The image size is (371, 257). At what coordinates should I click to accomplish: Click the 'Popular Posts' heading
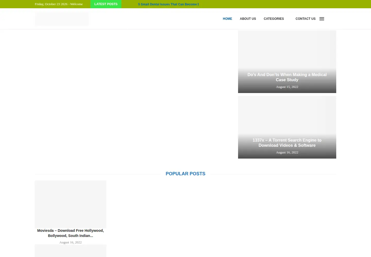(185, 174)
